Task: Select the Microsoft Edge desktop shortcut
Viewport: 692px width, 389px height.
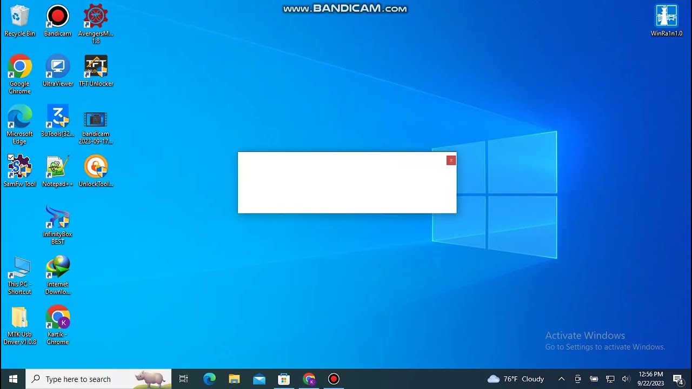Action: tap(19, 125)
